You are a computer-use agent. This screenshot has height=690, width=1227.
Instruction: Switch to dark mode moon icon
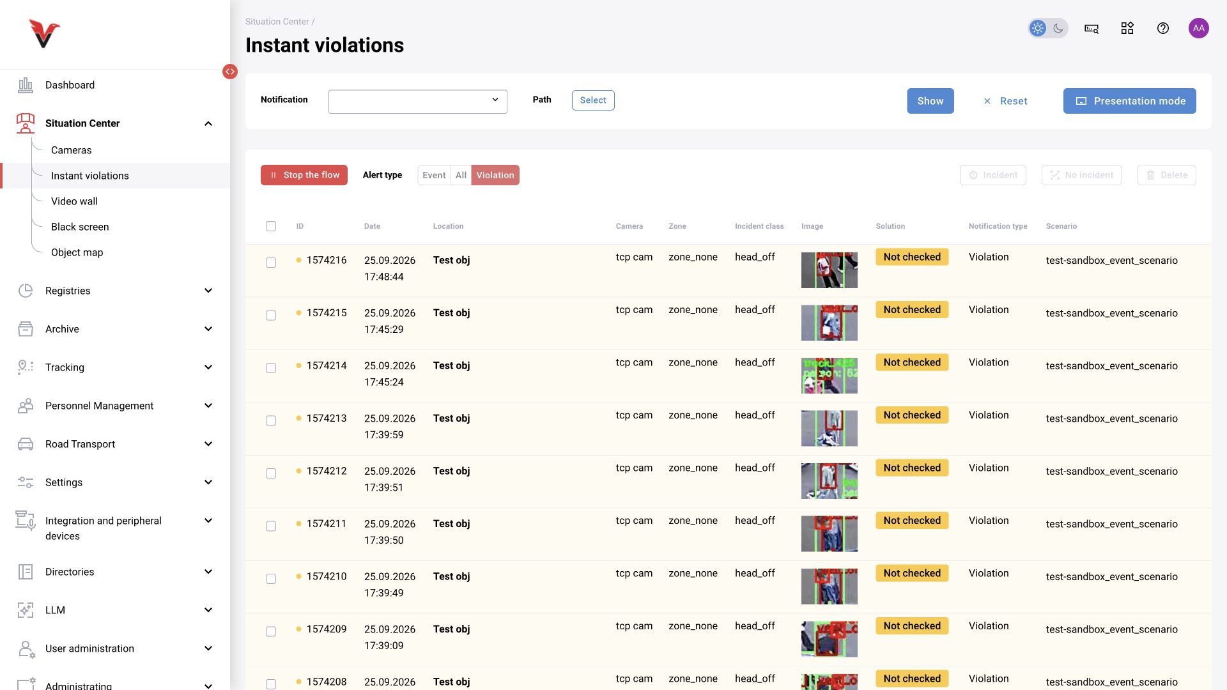click(x=1058, y=28)
